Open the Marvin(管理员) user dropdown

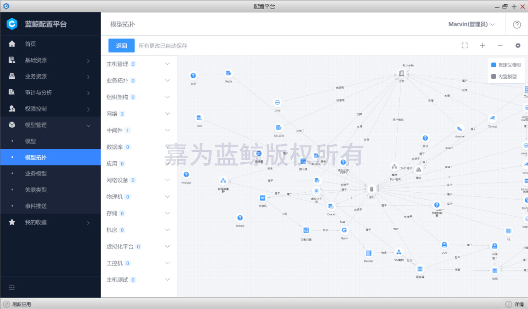coord(471,24)
